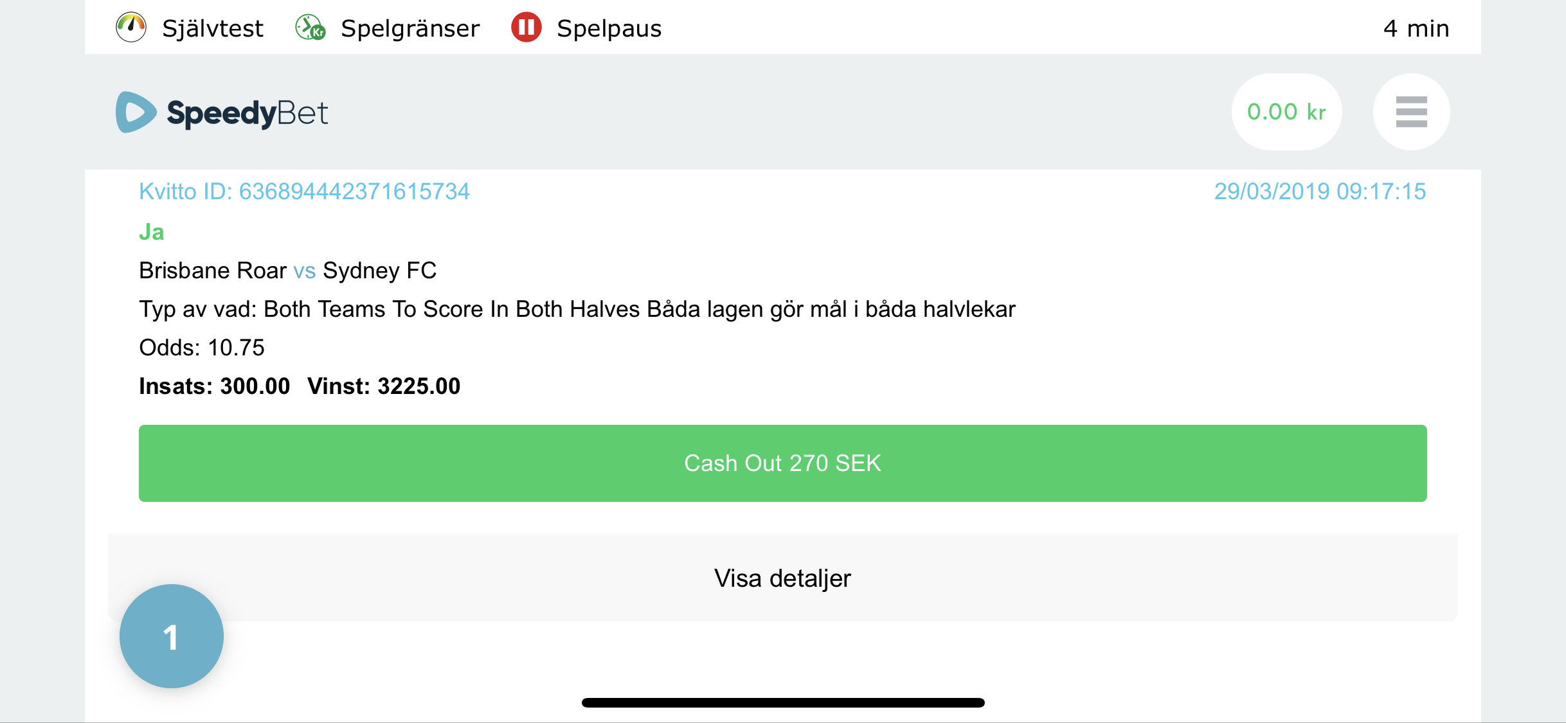
Task: Click the Spelgränser clock icon
Action: coord(310,28)
